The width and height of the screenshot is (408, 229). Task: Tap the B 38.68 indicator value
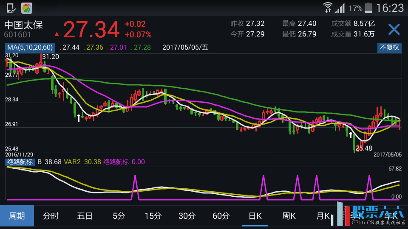[49, 162]
